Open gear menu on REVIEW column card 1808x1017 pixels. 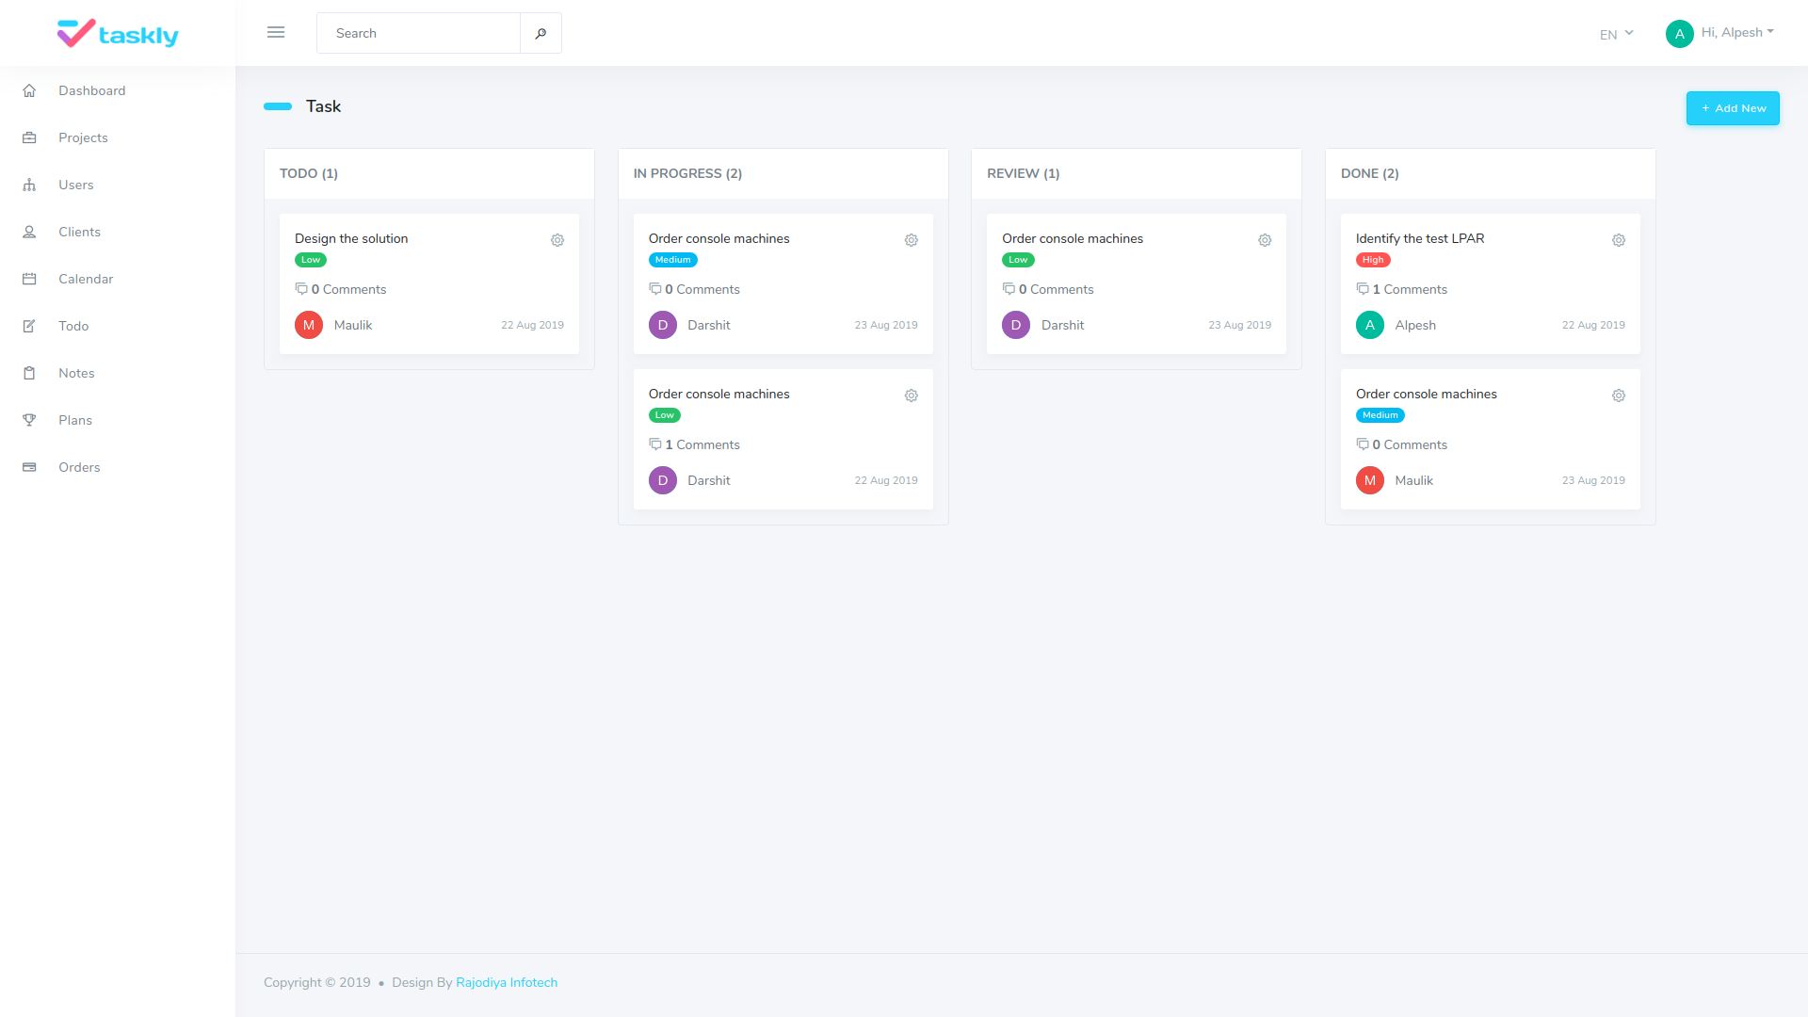click(1265, 240)
